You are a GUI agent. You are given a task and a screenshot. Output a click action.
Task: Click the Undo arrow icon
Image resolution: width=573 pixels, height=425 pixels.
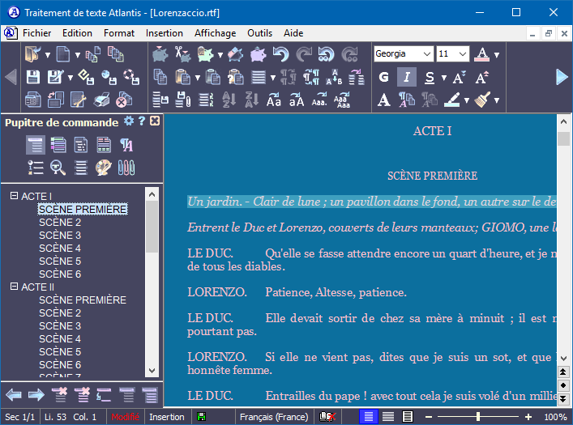pyautogui.click(x=280, y=54)
